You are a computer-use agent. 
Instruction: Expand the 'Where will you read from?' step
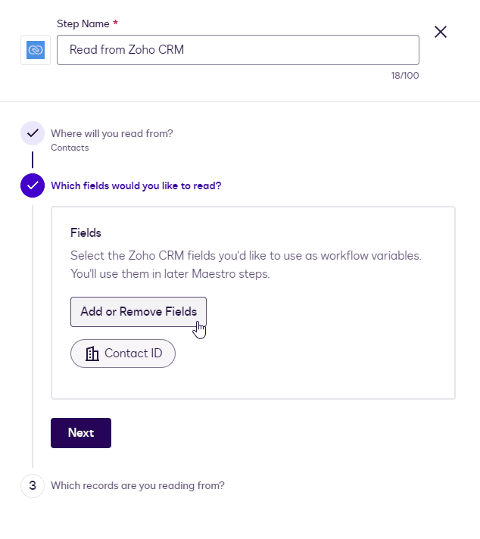click(112, 133)
